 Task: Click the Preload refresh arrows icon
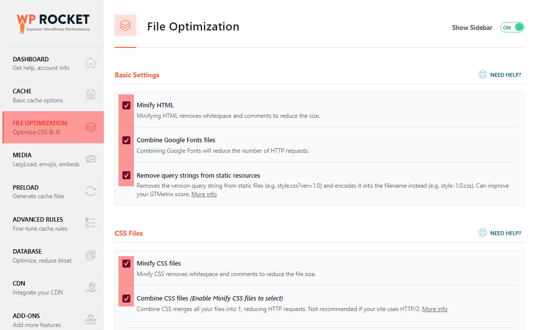pyautogui.click(x=90, y=191)
